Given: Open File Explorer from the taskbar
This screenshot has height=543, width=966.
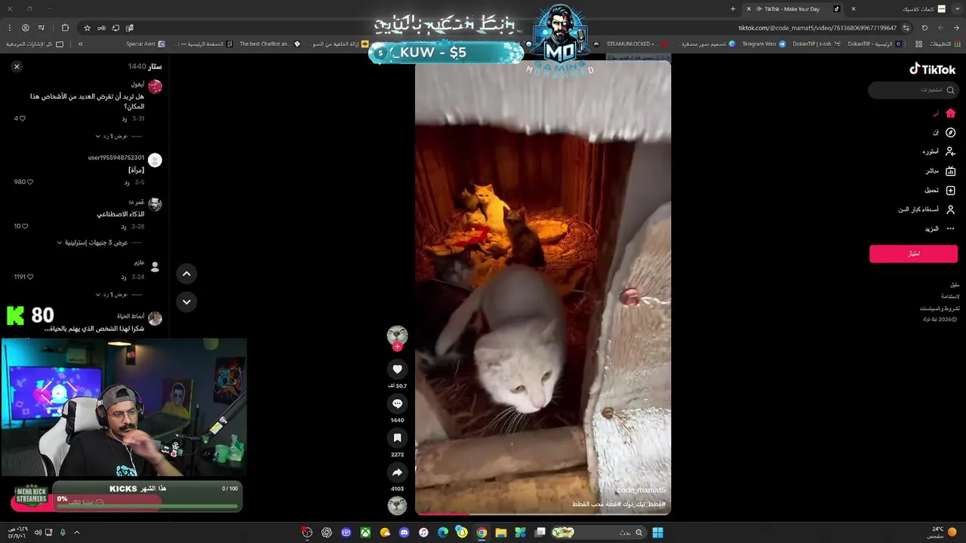Looking at the screenshot, I should (500, 532).
